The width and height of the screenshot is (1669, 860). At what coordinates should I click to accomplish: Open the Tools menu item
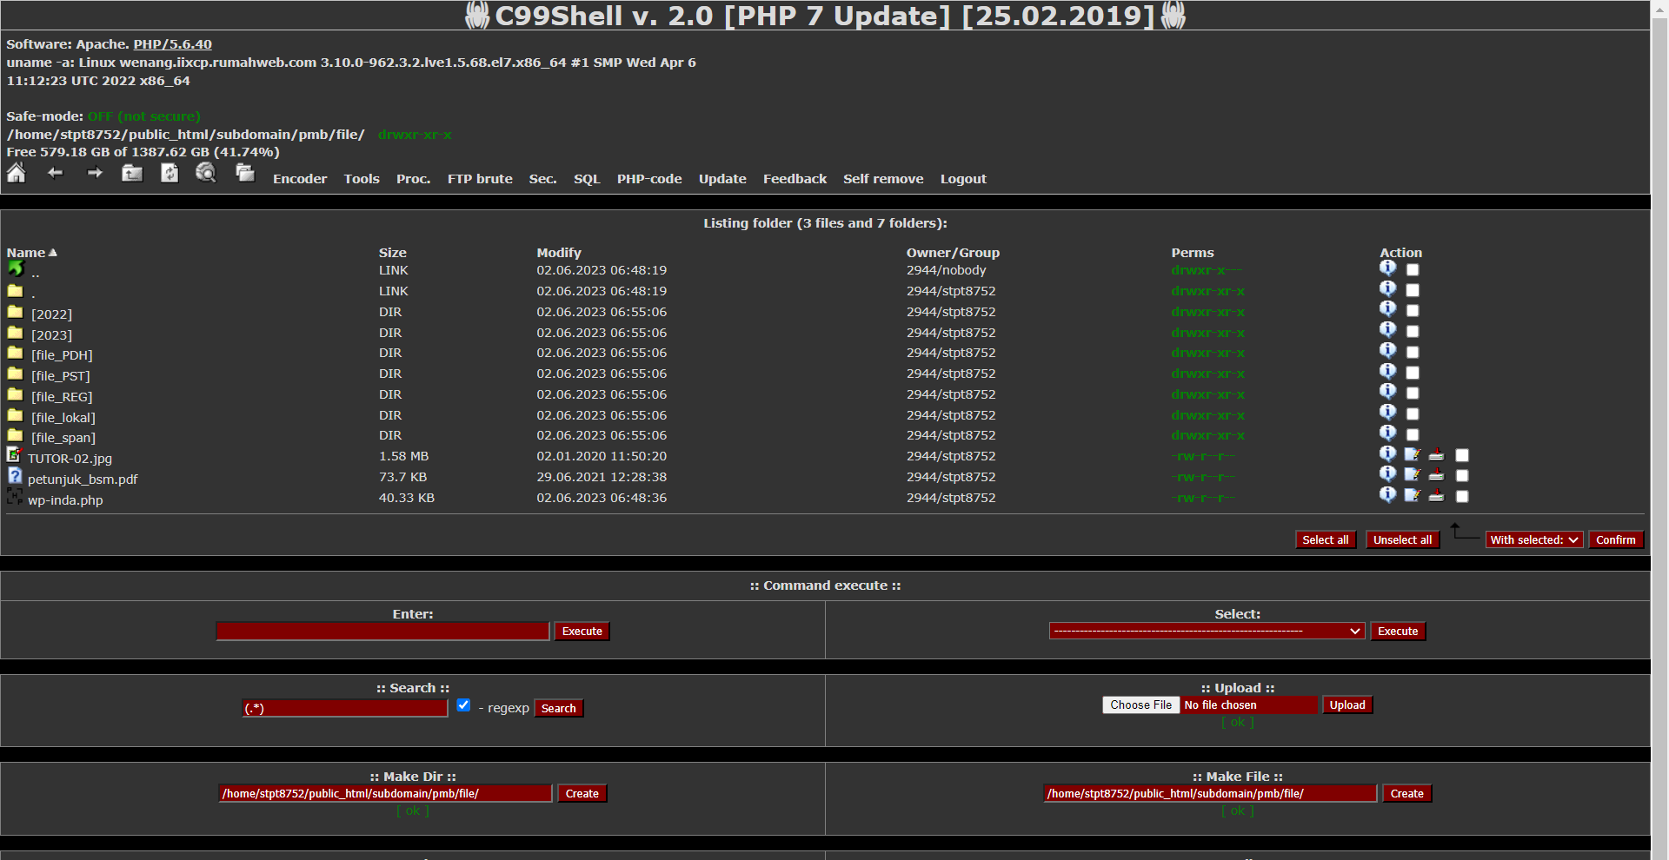(x=362, y=179)
